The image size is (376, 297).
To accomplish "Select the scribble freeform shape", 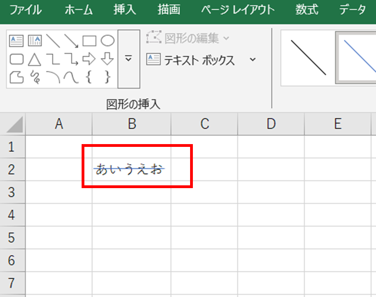I will (34, 77).
